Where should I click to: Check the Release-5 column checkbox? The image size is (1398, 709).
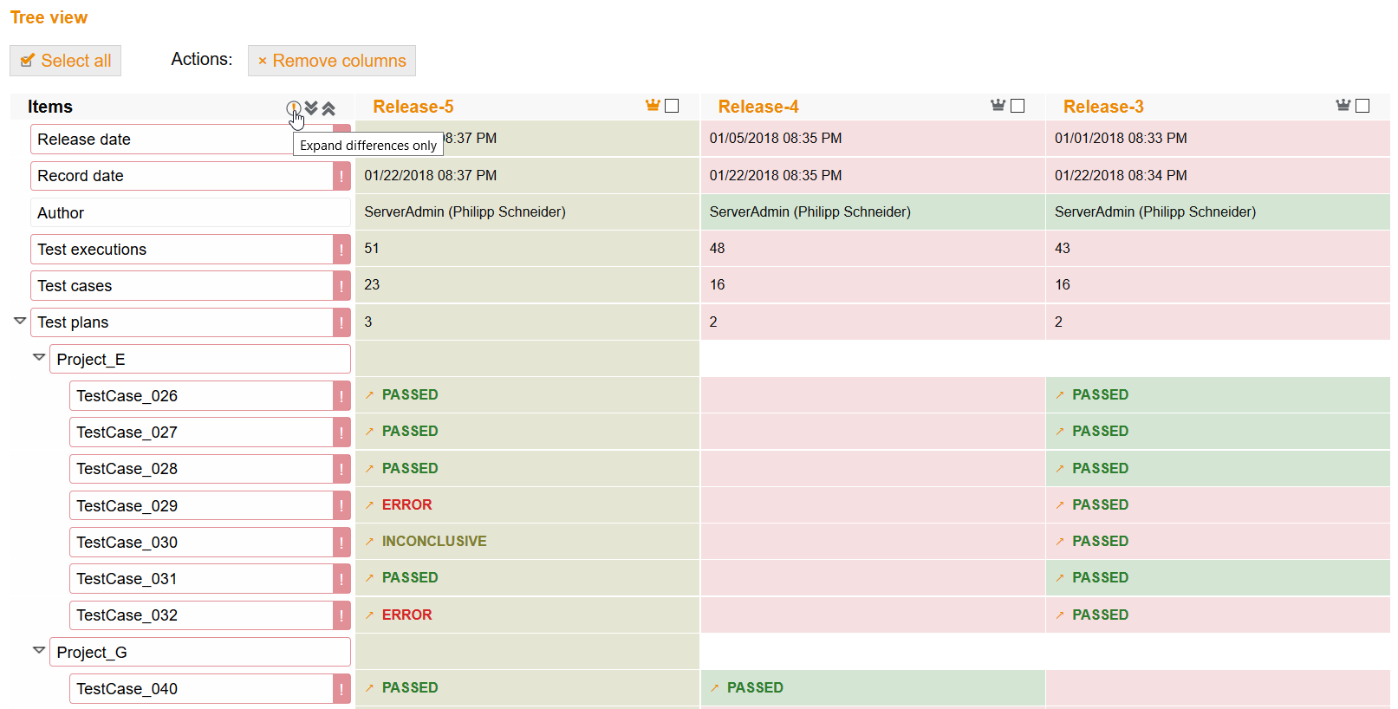(672, 106)
